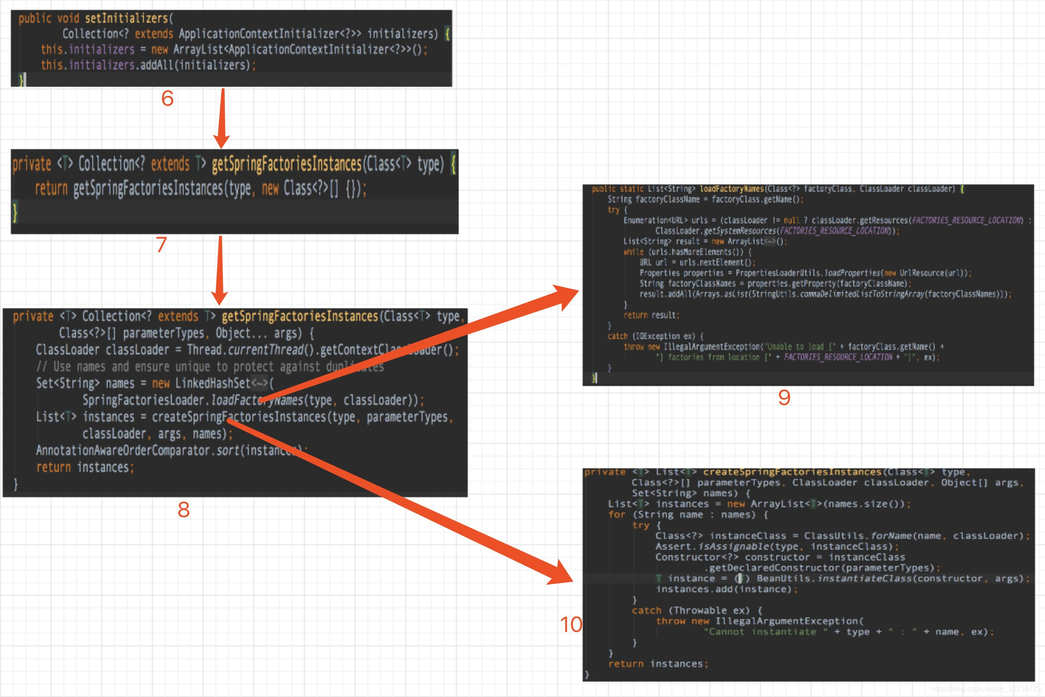Click the 'for (String name : names) {' line
This screenshot has height=697, width=1045.
[x=688, y=515]
